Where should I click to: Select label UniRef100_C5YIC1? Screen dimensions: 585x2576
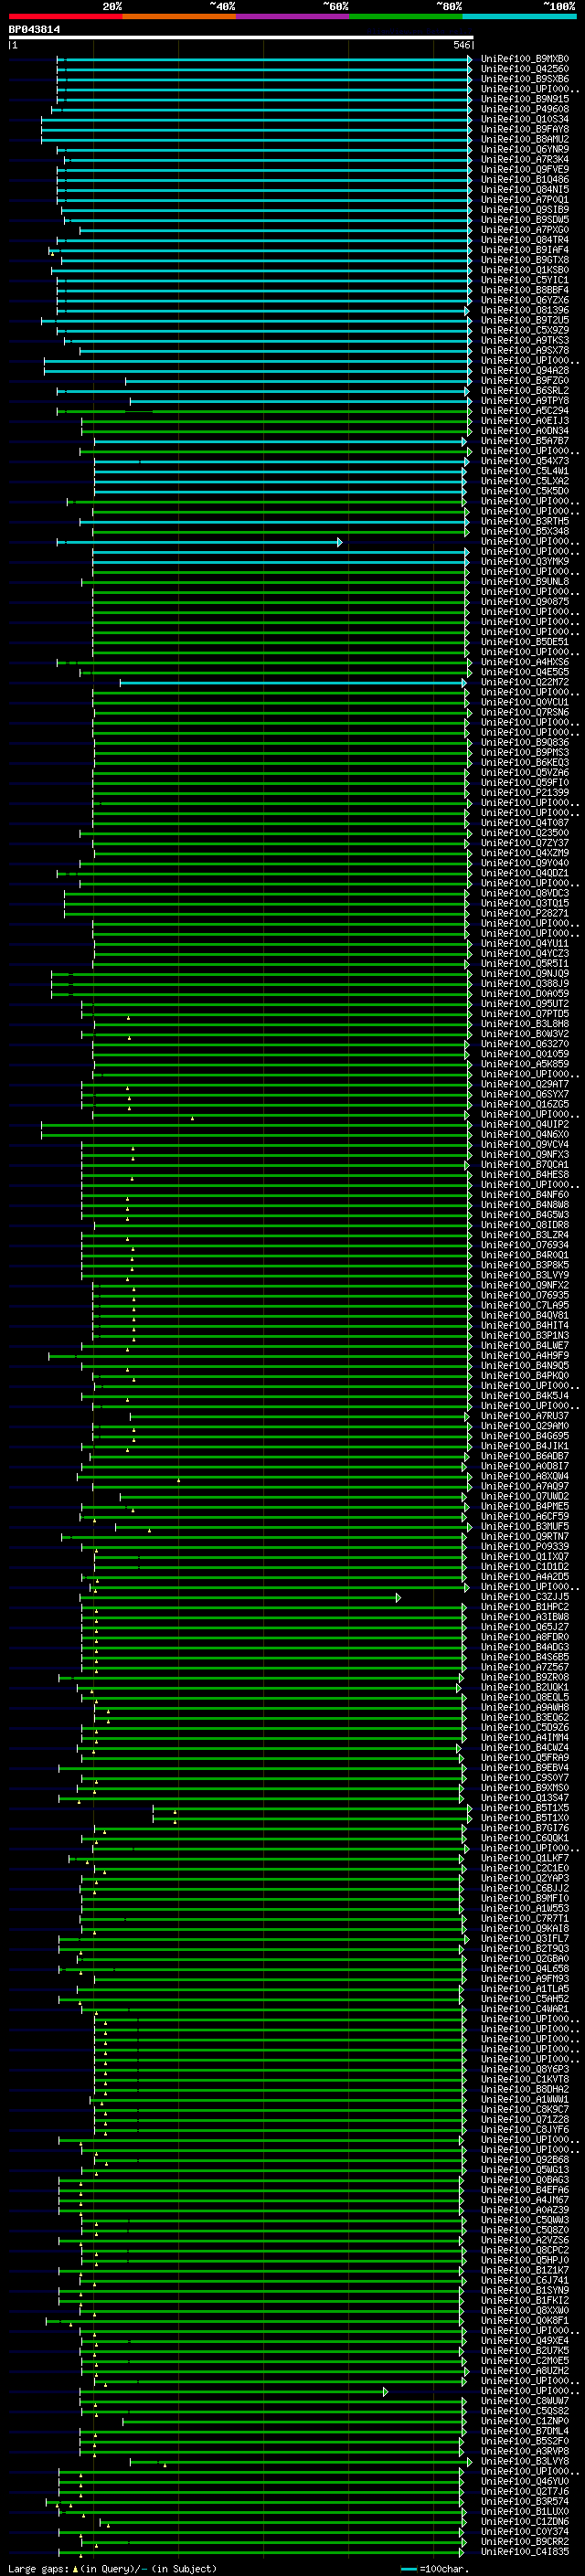pos(525,280)
